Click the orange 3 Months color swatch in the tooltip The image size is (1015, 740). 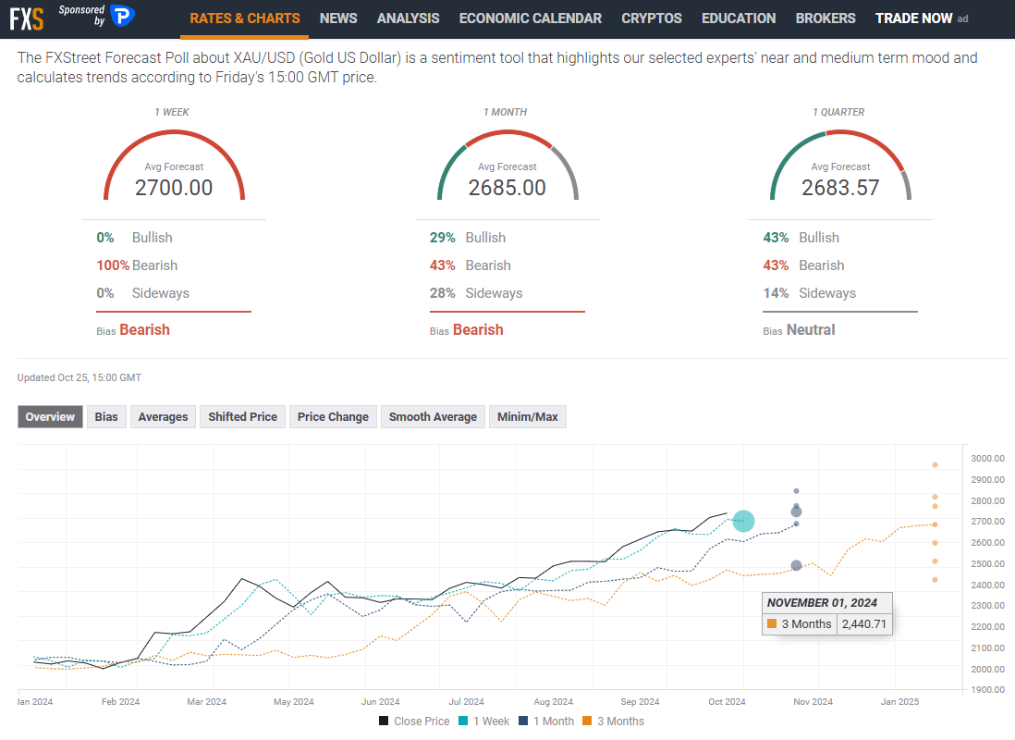773,623
